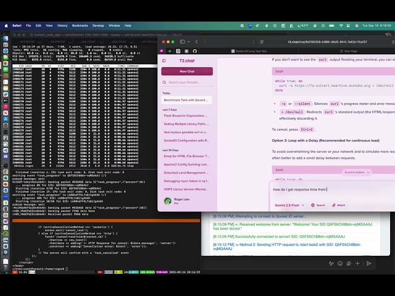Viewport: 395px width, 296px height.
Task: Open Setting Multiple Library Paths thread
Action: 186,124
